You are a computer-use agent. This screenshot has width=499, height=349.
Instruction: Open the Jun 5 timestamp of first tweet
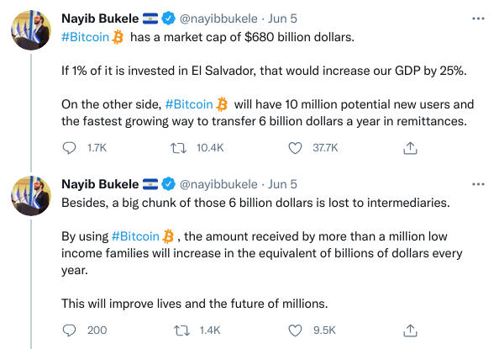(282, 19)
